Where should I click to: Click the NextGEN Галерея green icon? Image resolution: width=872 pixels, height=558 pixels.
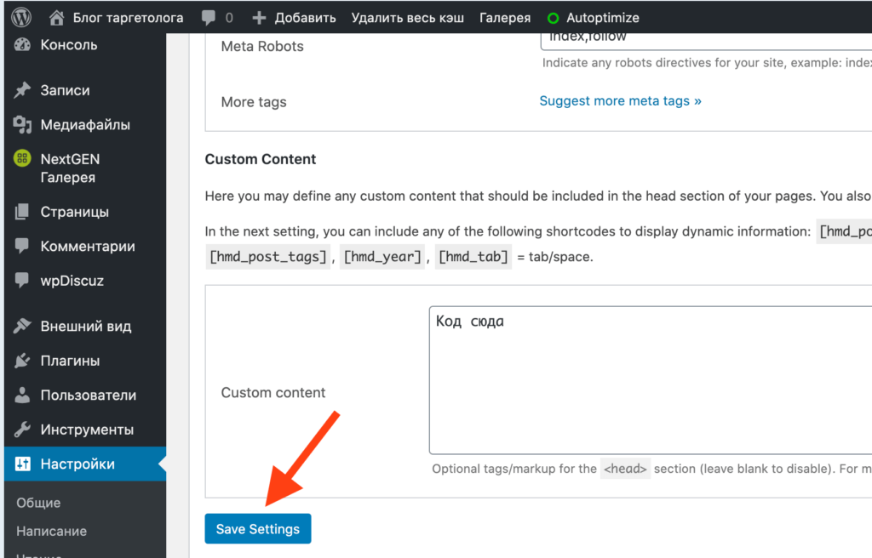(23, 159)
